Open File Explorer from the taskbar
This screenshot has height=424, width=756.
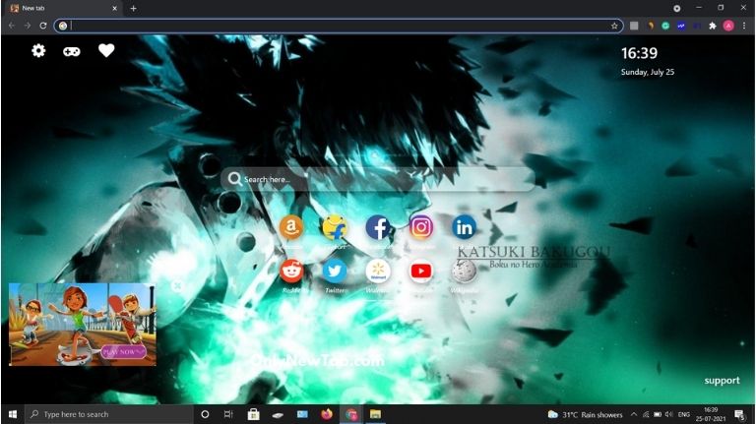point(375,414)
